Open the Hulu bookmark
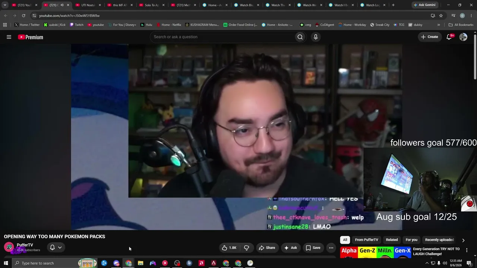Viewport: 477px width, 268px height. [x=146, y=25]
